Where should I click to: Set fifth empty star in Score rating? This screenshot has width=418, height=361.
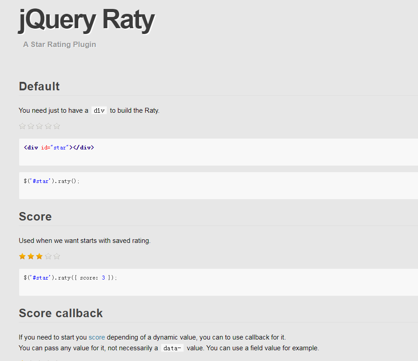click(x=57, y=256)
